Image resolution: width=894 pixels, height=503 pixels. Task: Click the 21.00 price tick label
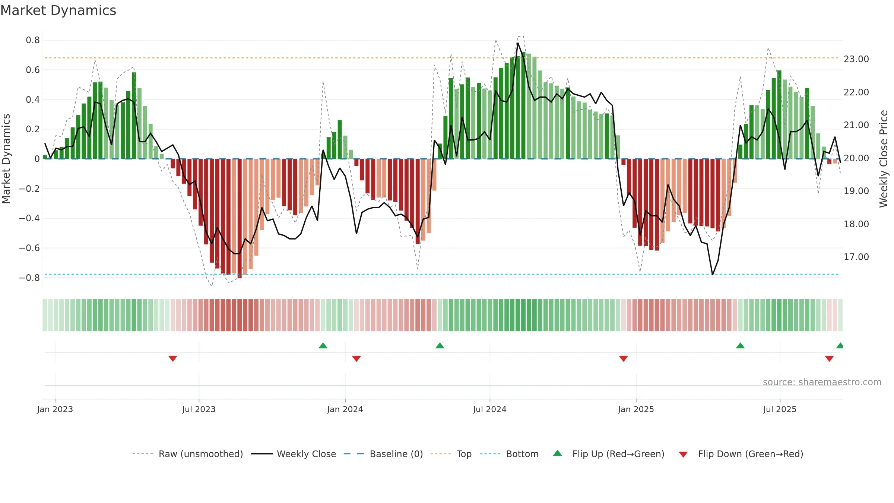[856, 125]
